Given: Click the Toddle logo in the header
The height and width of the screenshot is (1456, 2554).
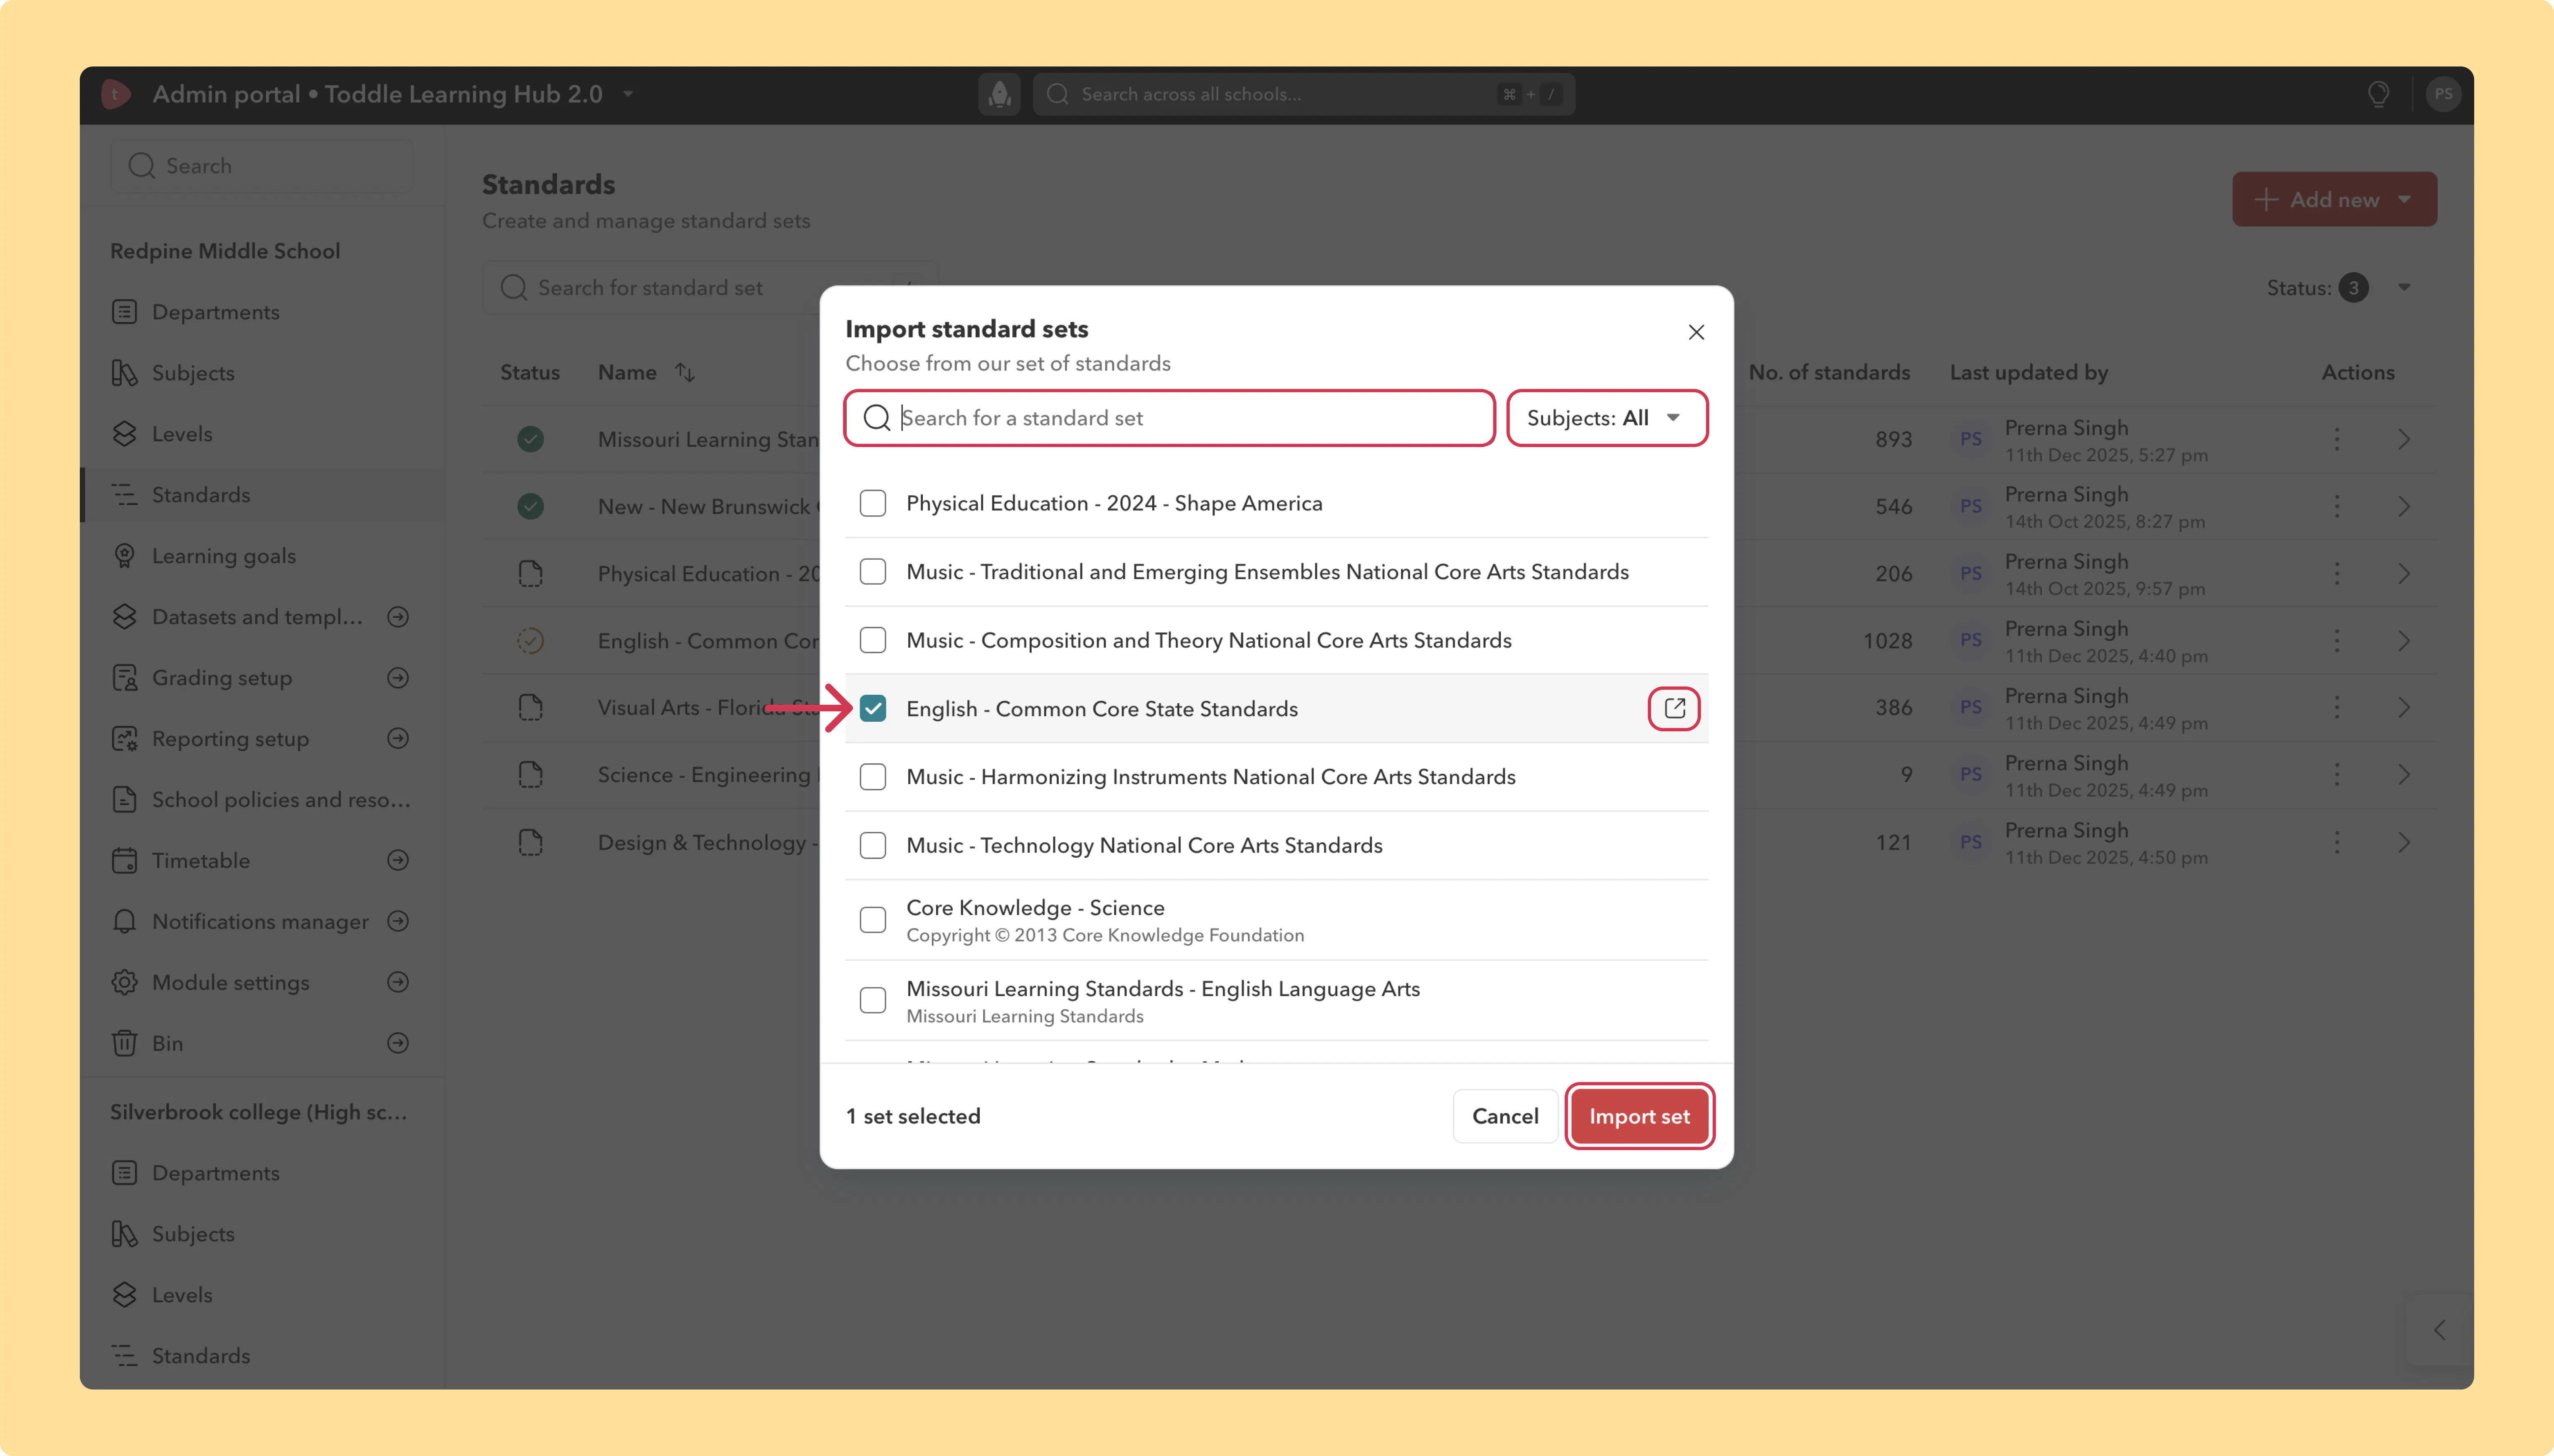Looking at the screenshot, I should point(116,94).
